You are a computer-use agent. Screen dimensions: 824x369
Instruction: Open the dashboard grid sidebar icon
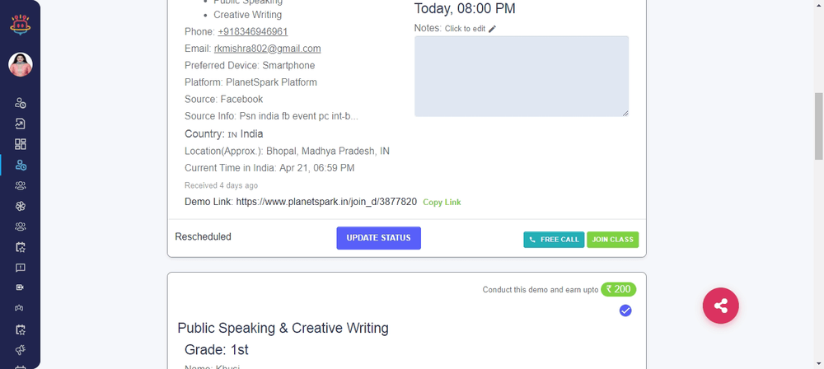pos(21,144)
